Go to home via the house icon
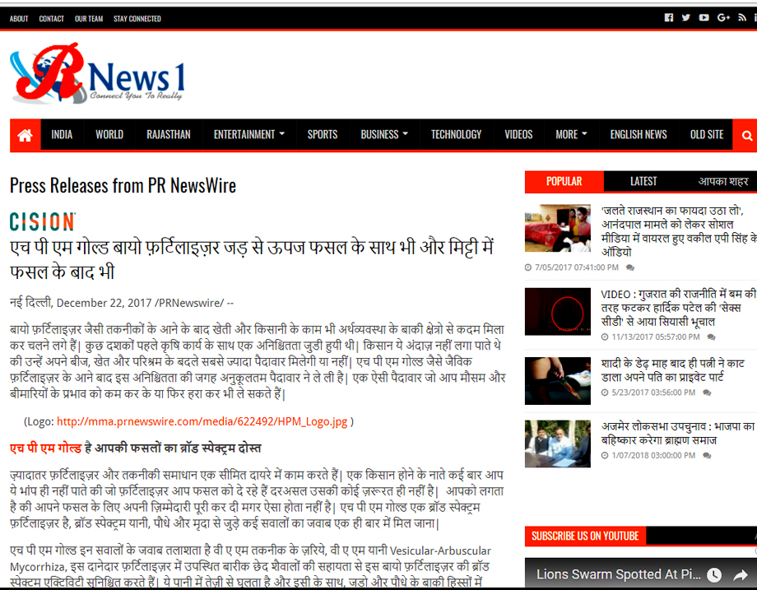Screen dimensions: 757x590 coord(26,135)
